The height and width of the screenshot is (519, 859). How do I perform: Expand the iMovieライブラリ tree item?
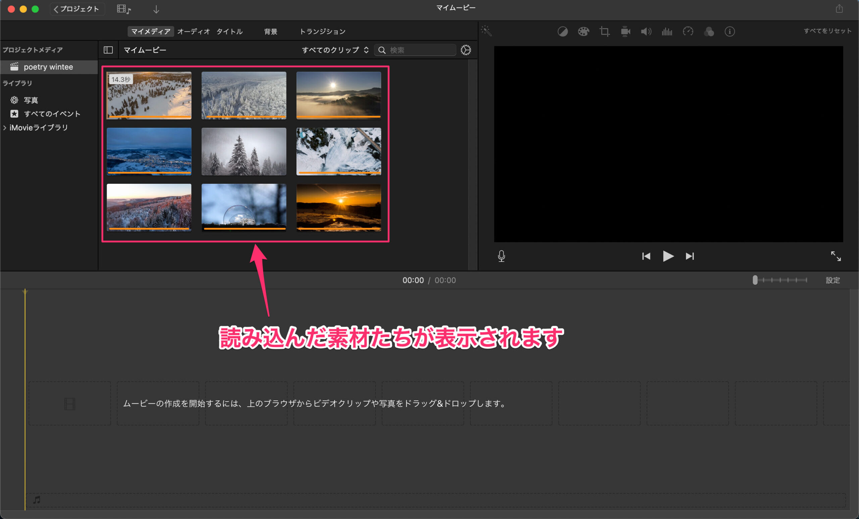click(x=5, y=128)
